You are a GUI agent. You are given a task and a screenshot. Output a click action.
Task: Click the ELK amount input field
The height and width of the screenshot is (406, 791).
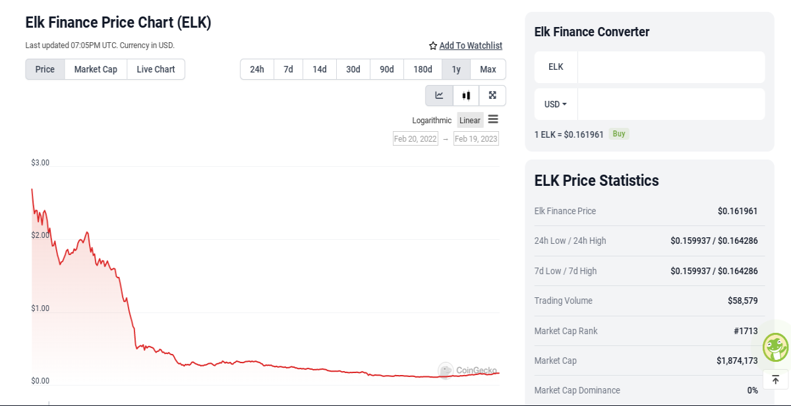[671, 67]
